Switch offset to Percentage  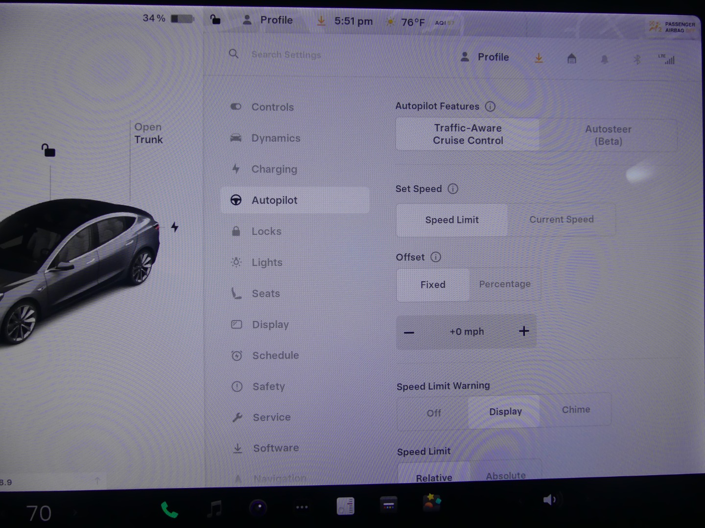point(505,284)
